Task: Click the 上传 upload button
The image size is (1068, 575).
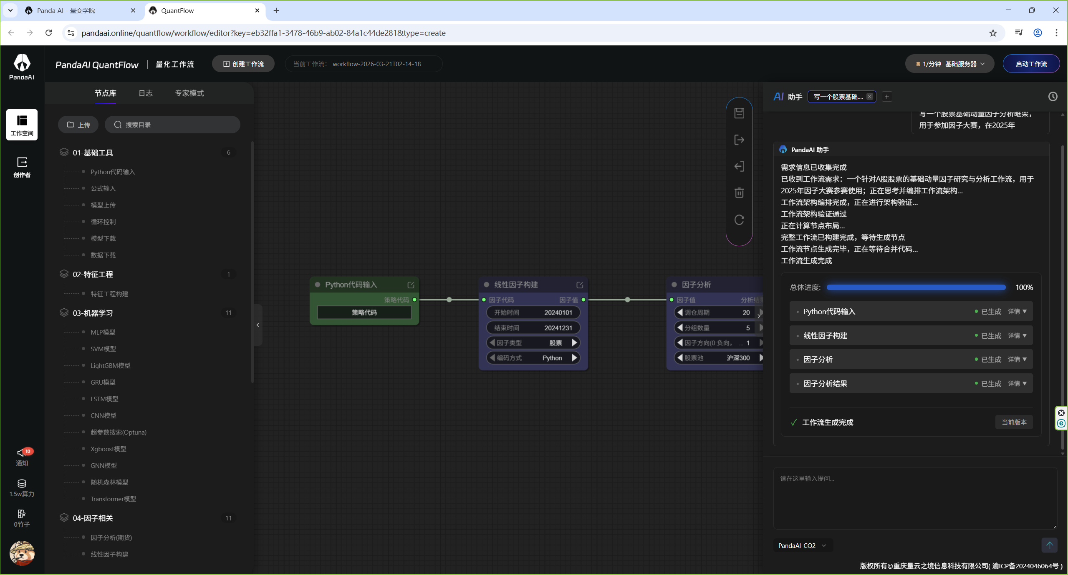Action: [x=78, y=125]
